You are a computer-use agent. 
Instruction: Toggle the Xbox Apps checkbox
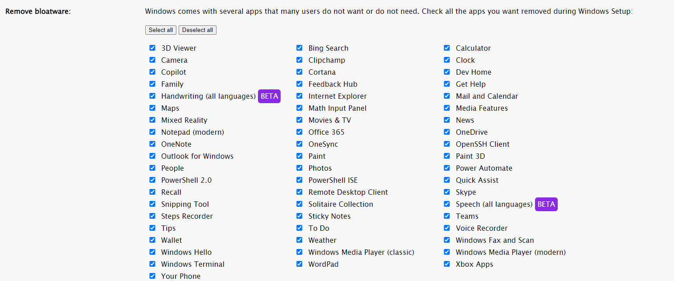click(x=447, y=264)
